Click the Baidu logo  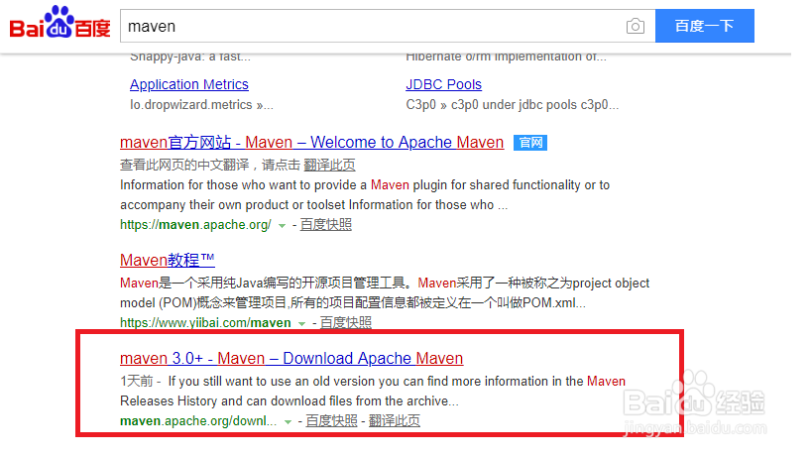pyautogui.click(x=60, y=22)
